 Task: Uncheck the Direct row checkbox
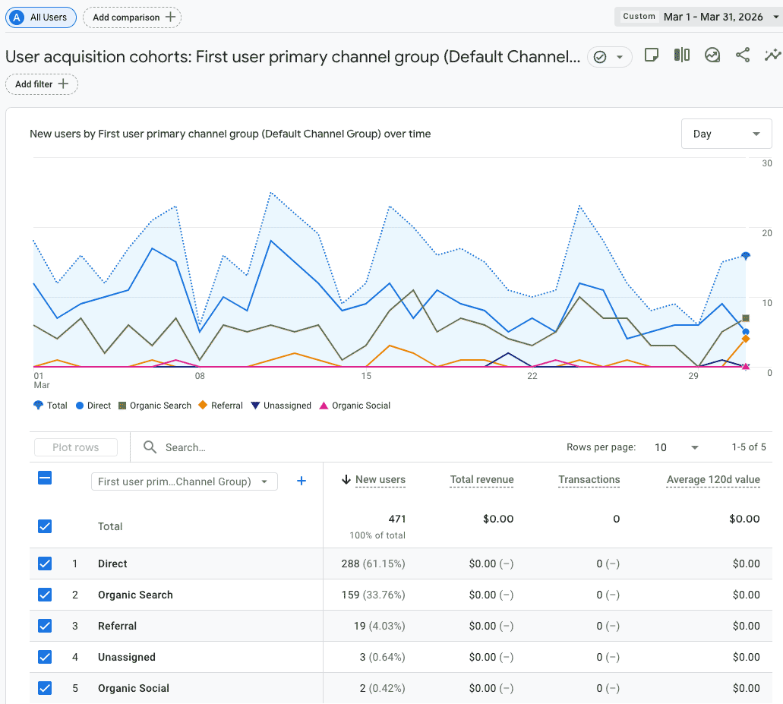(45, 564)
